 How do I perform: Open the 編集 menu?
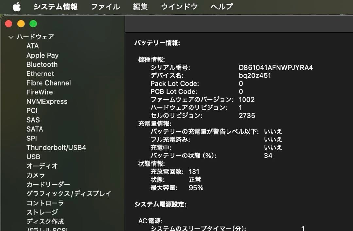coord(141,6)
